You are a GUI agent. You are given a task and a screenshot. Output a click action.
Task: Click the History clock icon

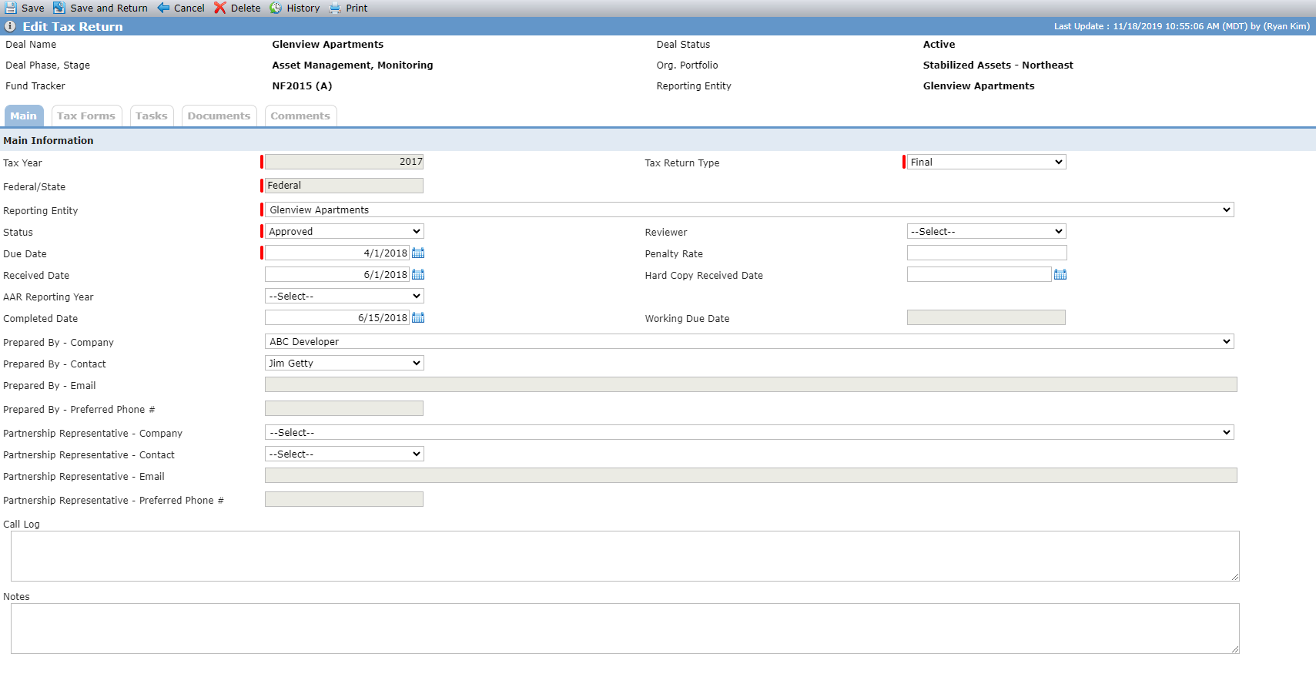276,8
